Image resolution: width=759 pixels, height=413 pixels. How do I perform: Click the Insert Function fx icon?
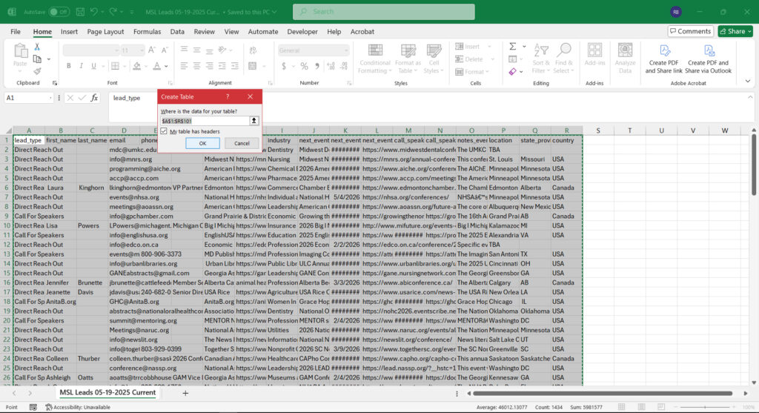94,98
